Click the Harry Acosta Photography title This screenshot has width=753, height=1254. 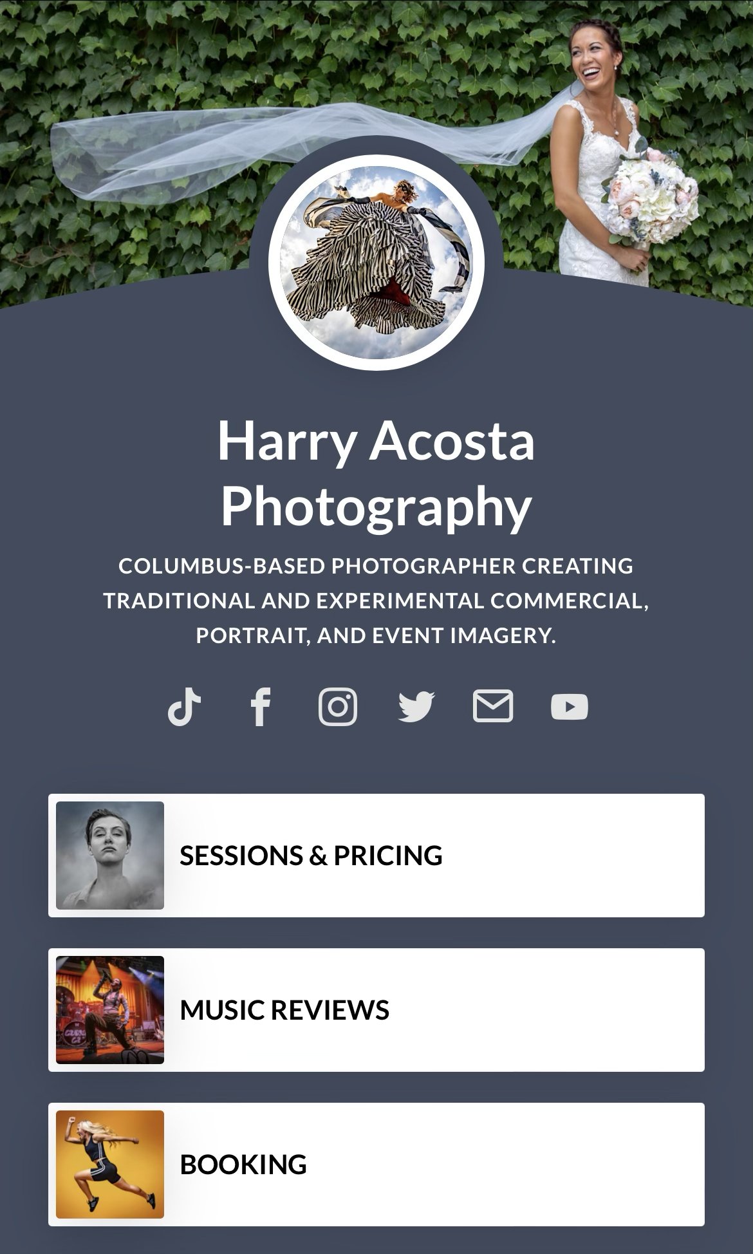(x=376, y=473)
